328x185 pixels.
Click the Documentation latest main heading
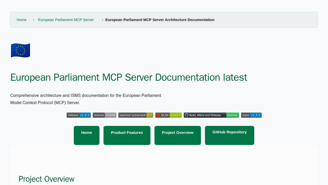[129, 77]
